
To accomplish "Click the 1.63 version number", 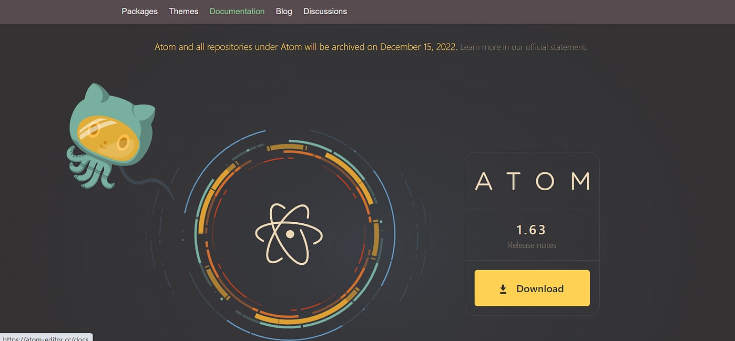I will pyautogui.click(x=531, y=230).
